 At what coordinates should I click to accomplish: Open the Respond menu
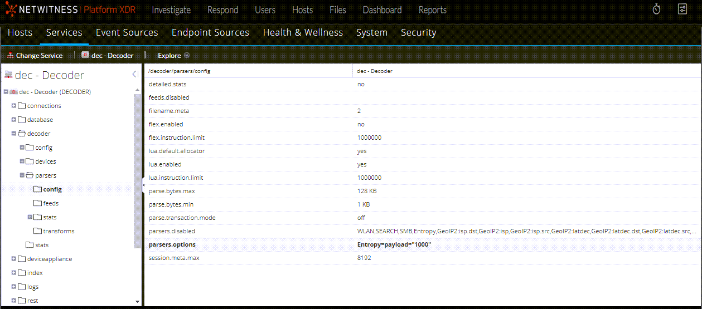click(x=222, y=10)
